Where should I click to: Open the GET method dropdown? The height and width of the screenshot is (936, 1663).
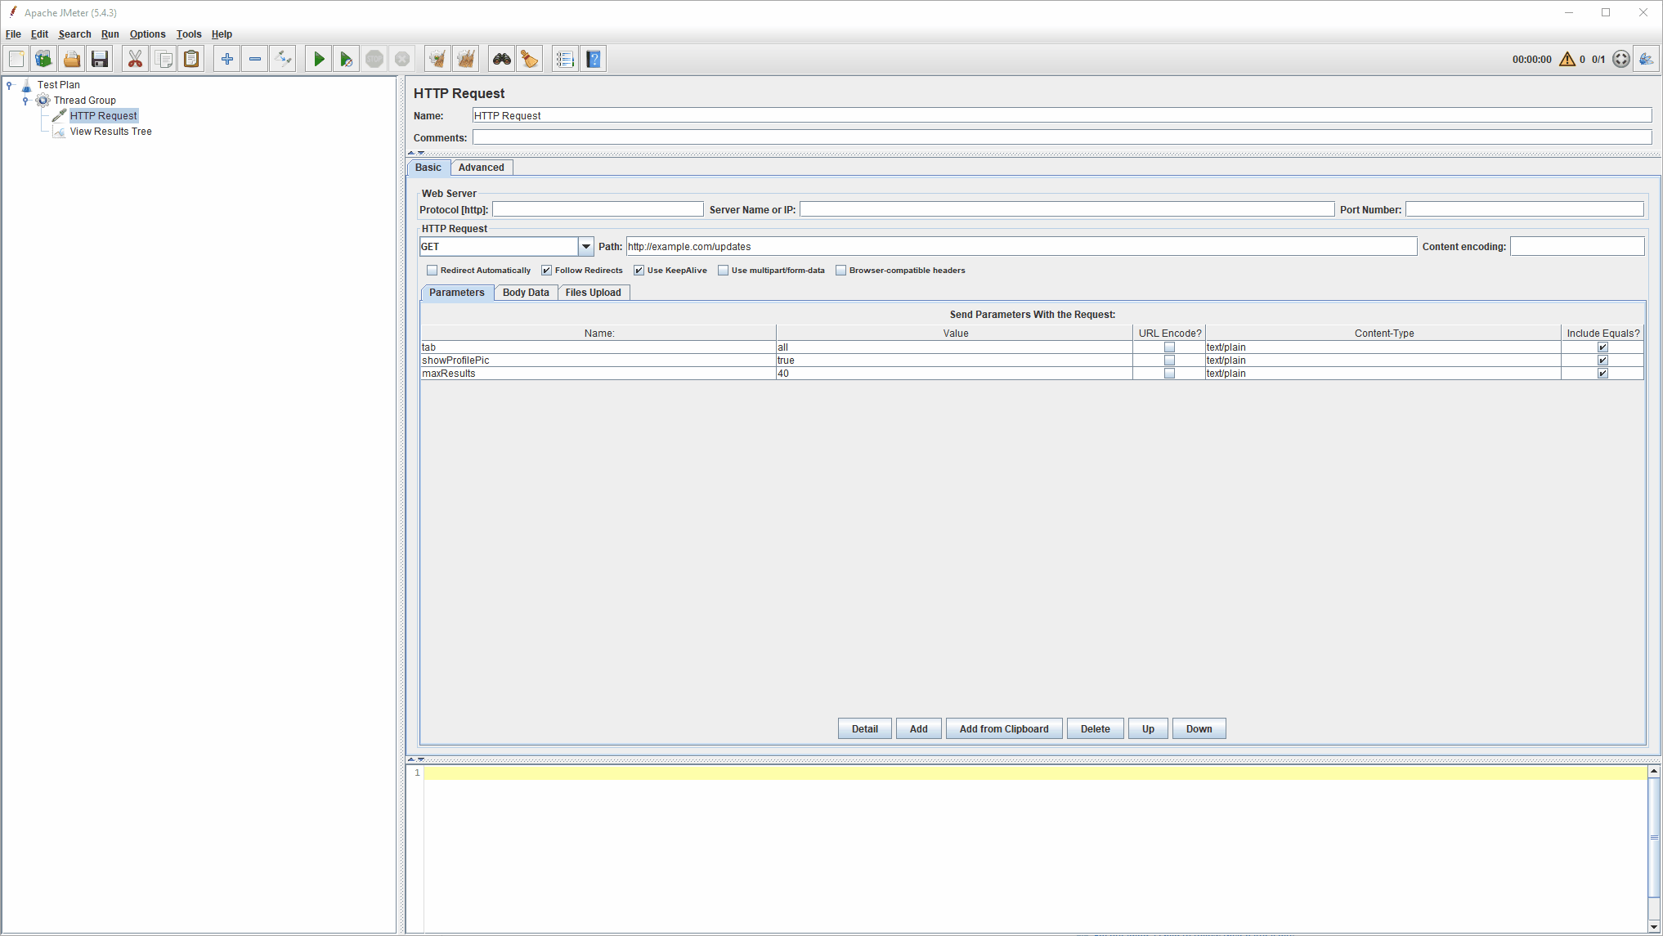(x=585, y=246)
